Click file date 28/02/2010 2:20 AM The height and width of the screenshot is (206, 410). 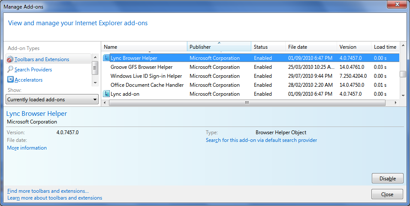311,85
